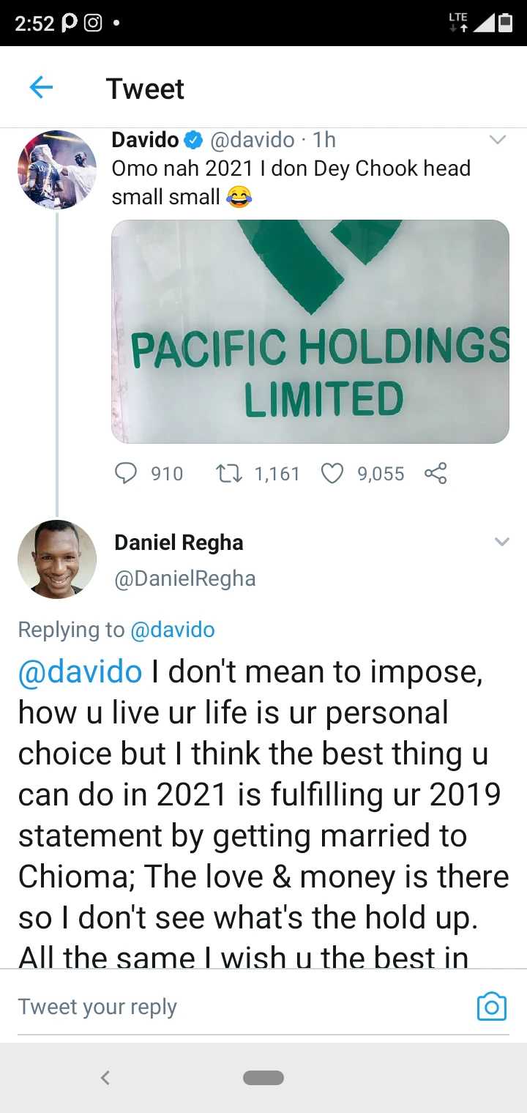Tap Davido's verified badge
527x1113 pixels.
(193, 139)
